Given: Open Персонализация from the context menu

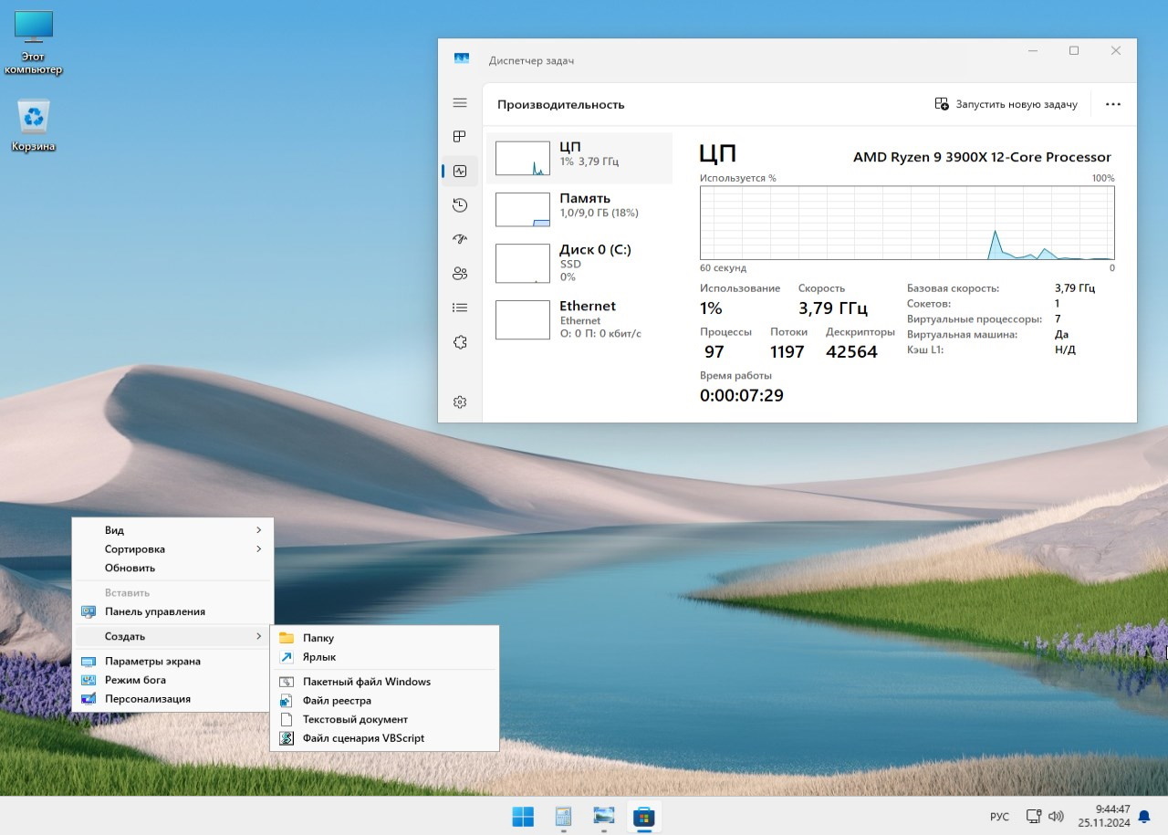Looking at the screenshot, I should pos(147,699).
